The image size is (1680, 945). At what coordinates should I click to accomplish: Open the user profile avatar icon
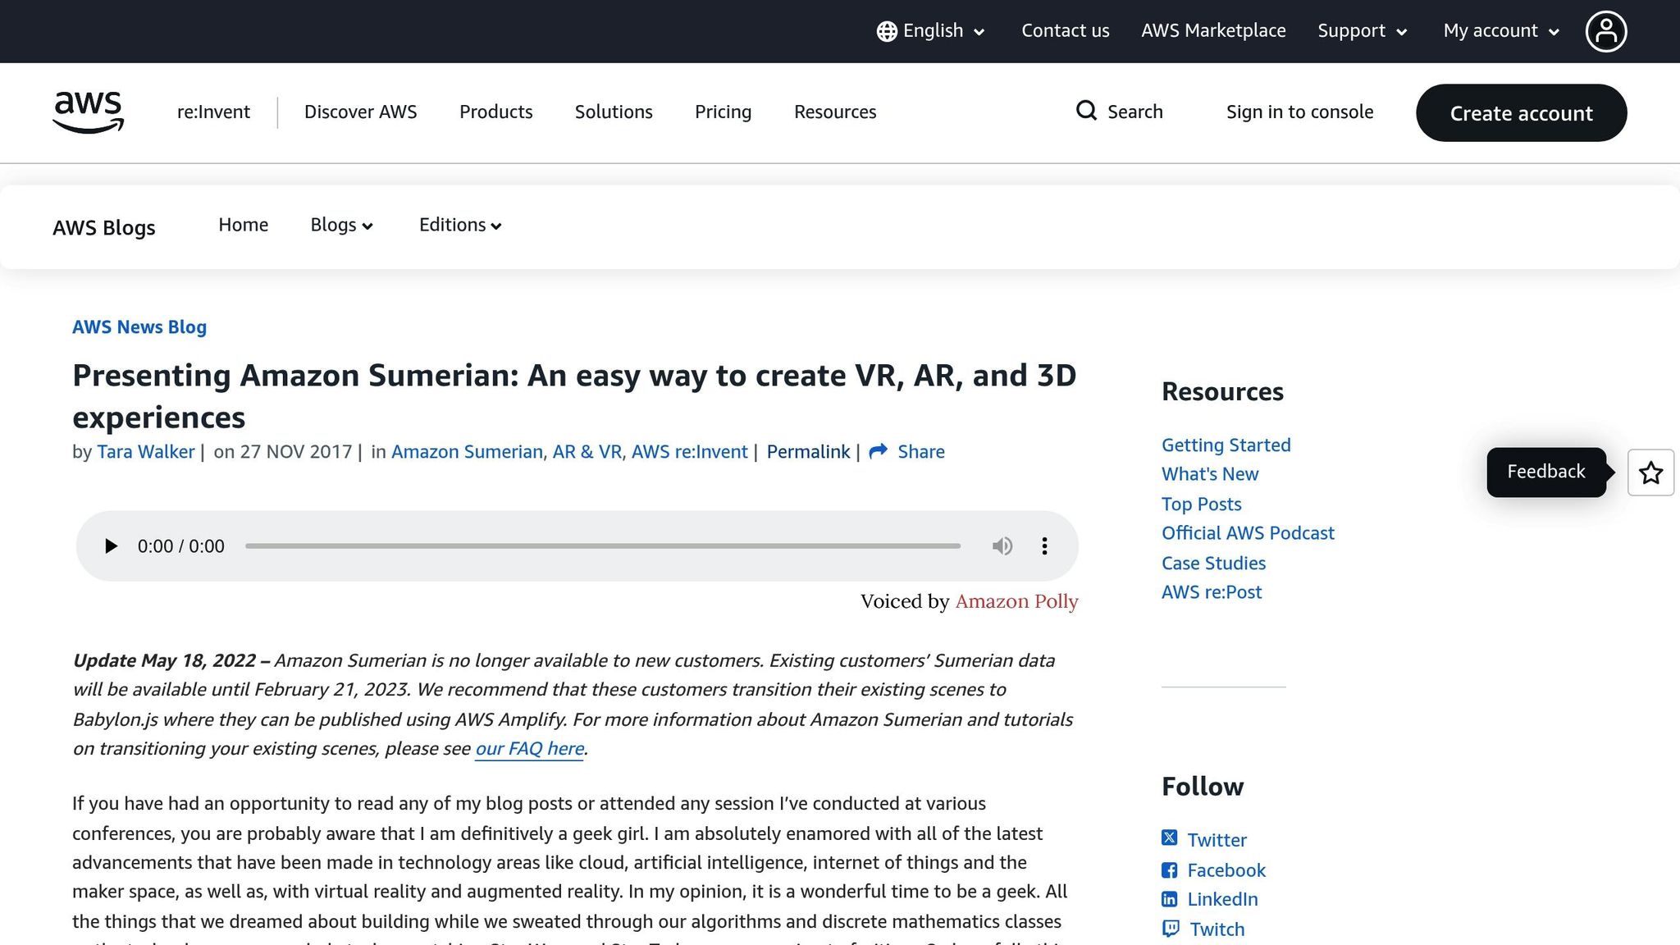coord(1605,31)
